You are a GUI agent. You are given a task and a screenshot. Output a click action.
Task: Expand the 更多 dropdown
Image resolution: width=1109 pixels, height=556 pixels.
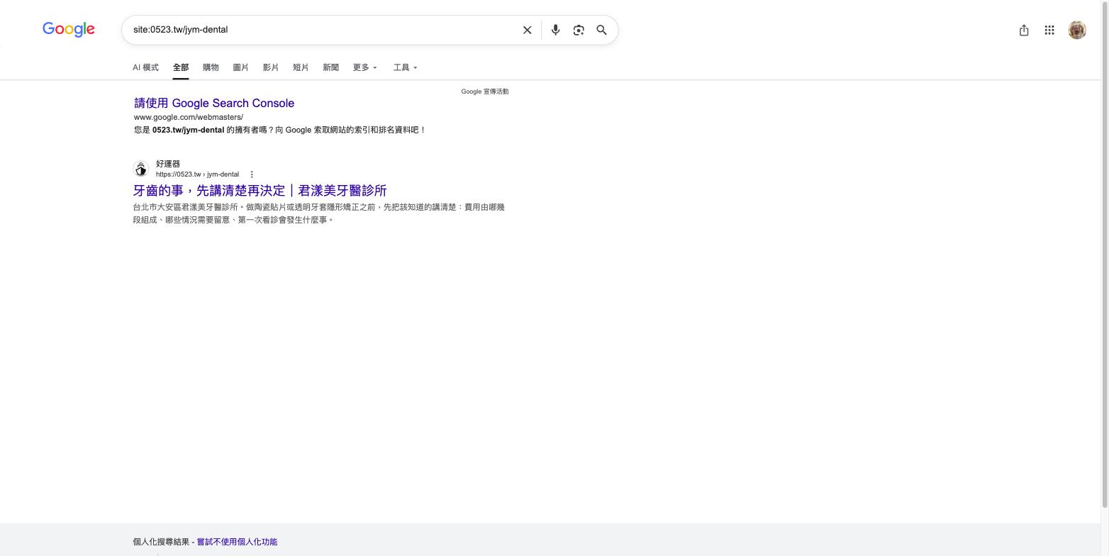tap(365, 67)
